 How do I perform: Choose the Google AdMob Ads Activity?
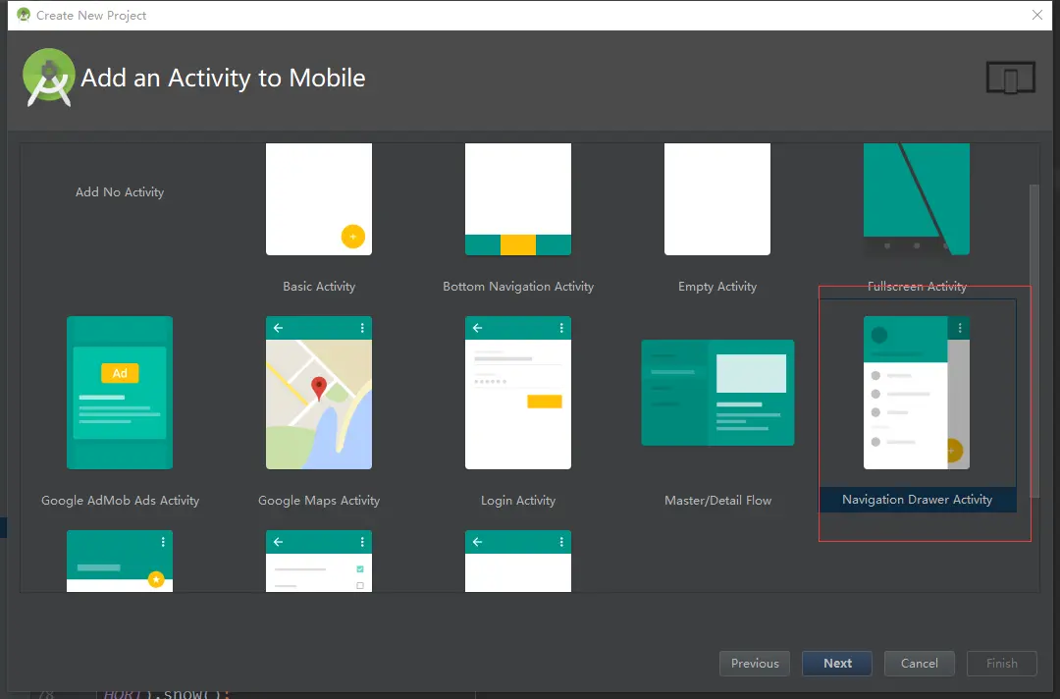[120, 393]
